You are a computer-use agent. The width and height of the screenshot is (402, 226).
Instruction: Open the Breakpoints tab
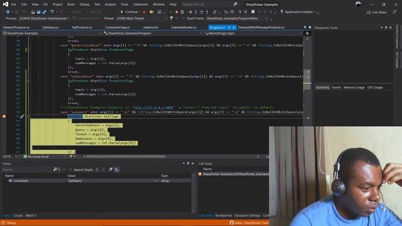tap(224, 215)
